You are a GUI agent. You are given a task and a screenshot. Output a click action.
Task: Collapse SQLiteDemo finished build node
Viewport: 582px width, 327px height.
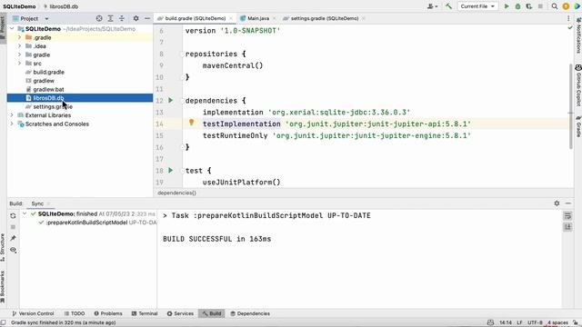tap(25, 214)
